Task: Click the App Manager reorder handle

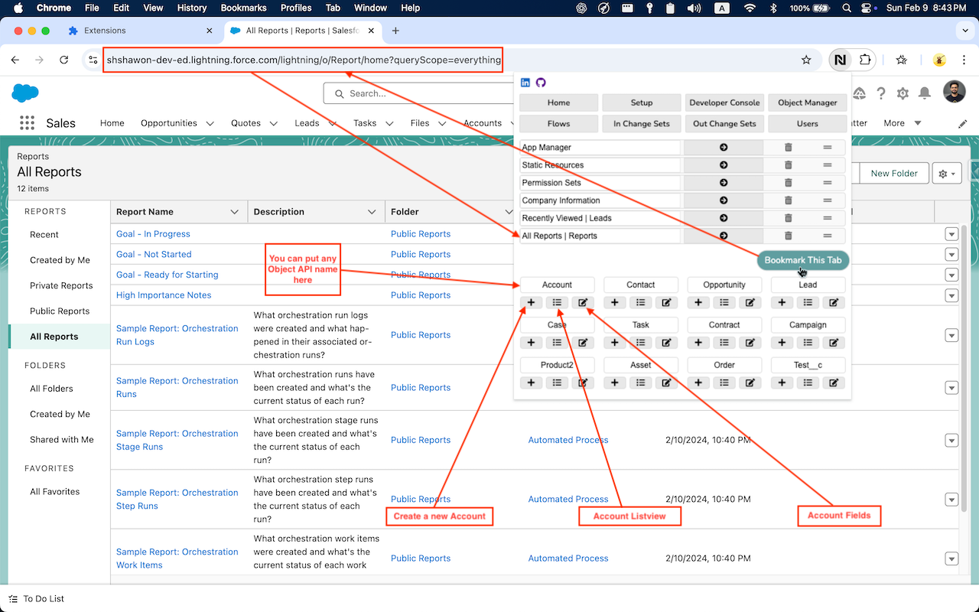Action: (827, 148)
